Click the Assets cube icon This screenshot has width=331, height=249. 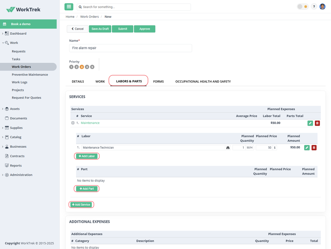point(7,109)
